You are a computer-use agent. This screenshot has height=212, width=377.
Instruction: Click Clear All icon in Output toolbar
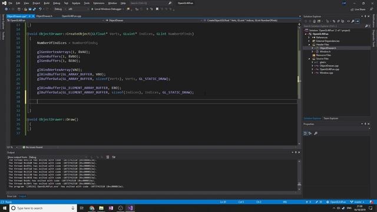click(x=108, y=157)
